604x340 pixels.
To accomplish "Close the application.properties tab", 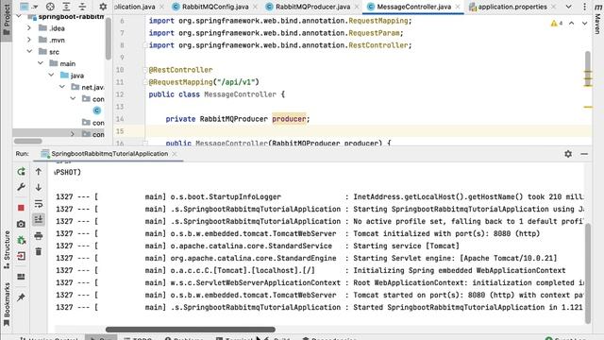I will (553, 7).
